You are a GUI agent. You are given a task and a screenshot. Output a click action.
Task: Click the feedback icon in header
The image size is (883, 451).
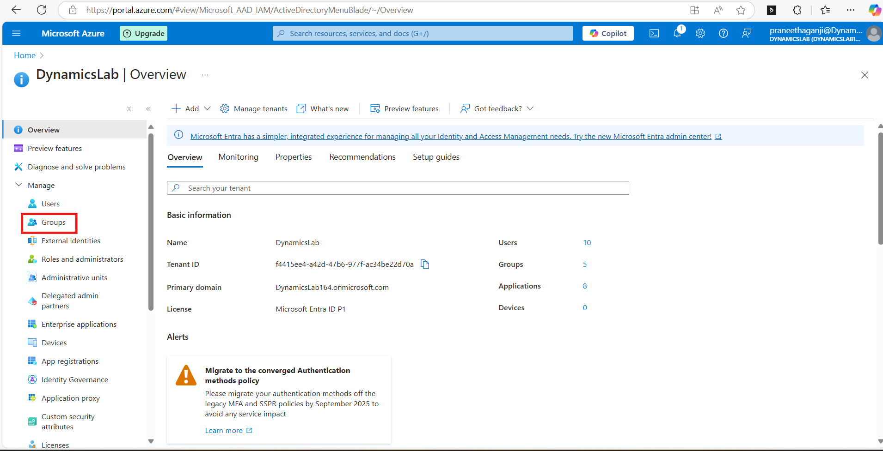click(x=746, y=33)
